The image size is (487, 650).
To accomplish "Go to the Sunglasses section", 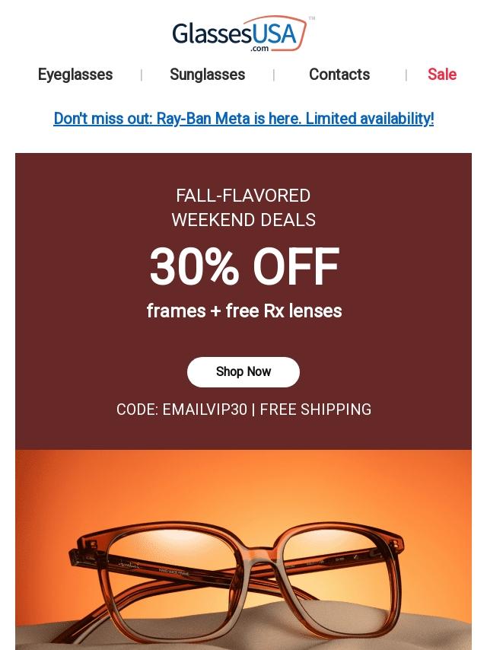I will point(207,75).
